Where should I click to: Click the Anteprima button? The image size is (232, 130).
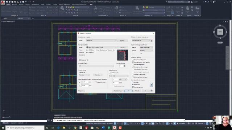coord(81,91)
